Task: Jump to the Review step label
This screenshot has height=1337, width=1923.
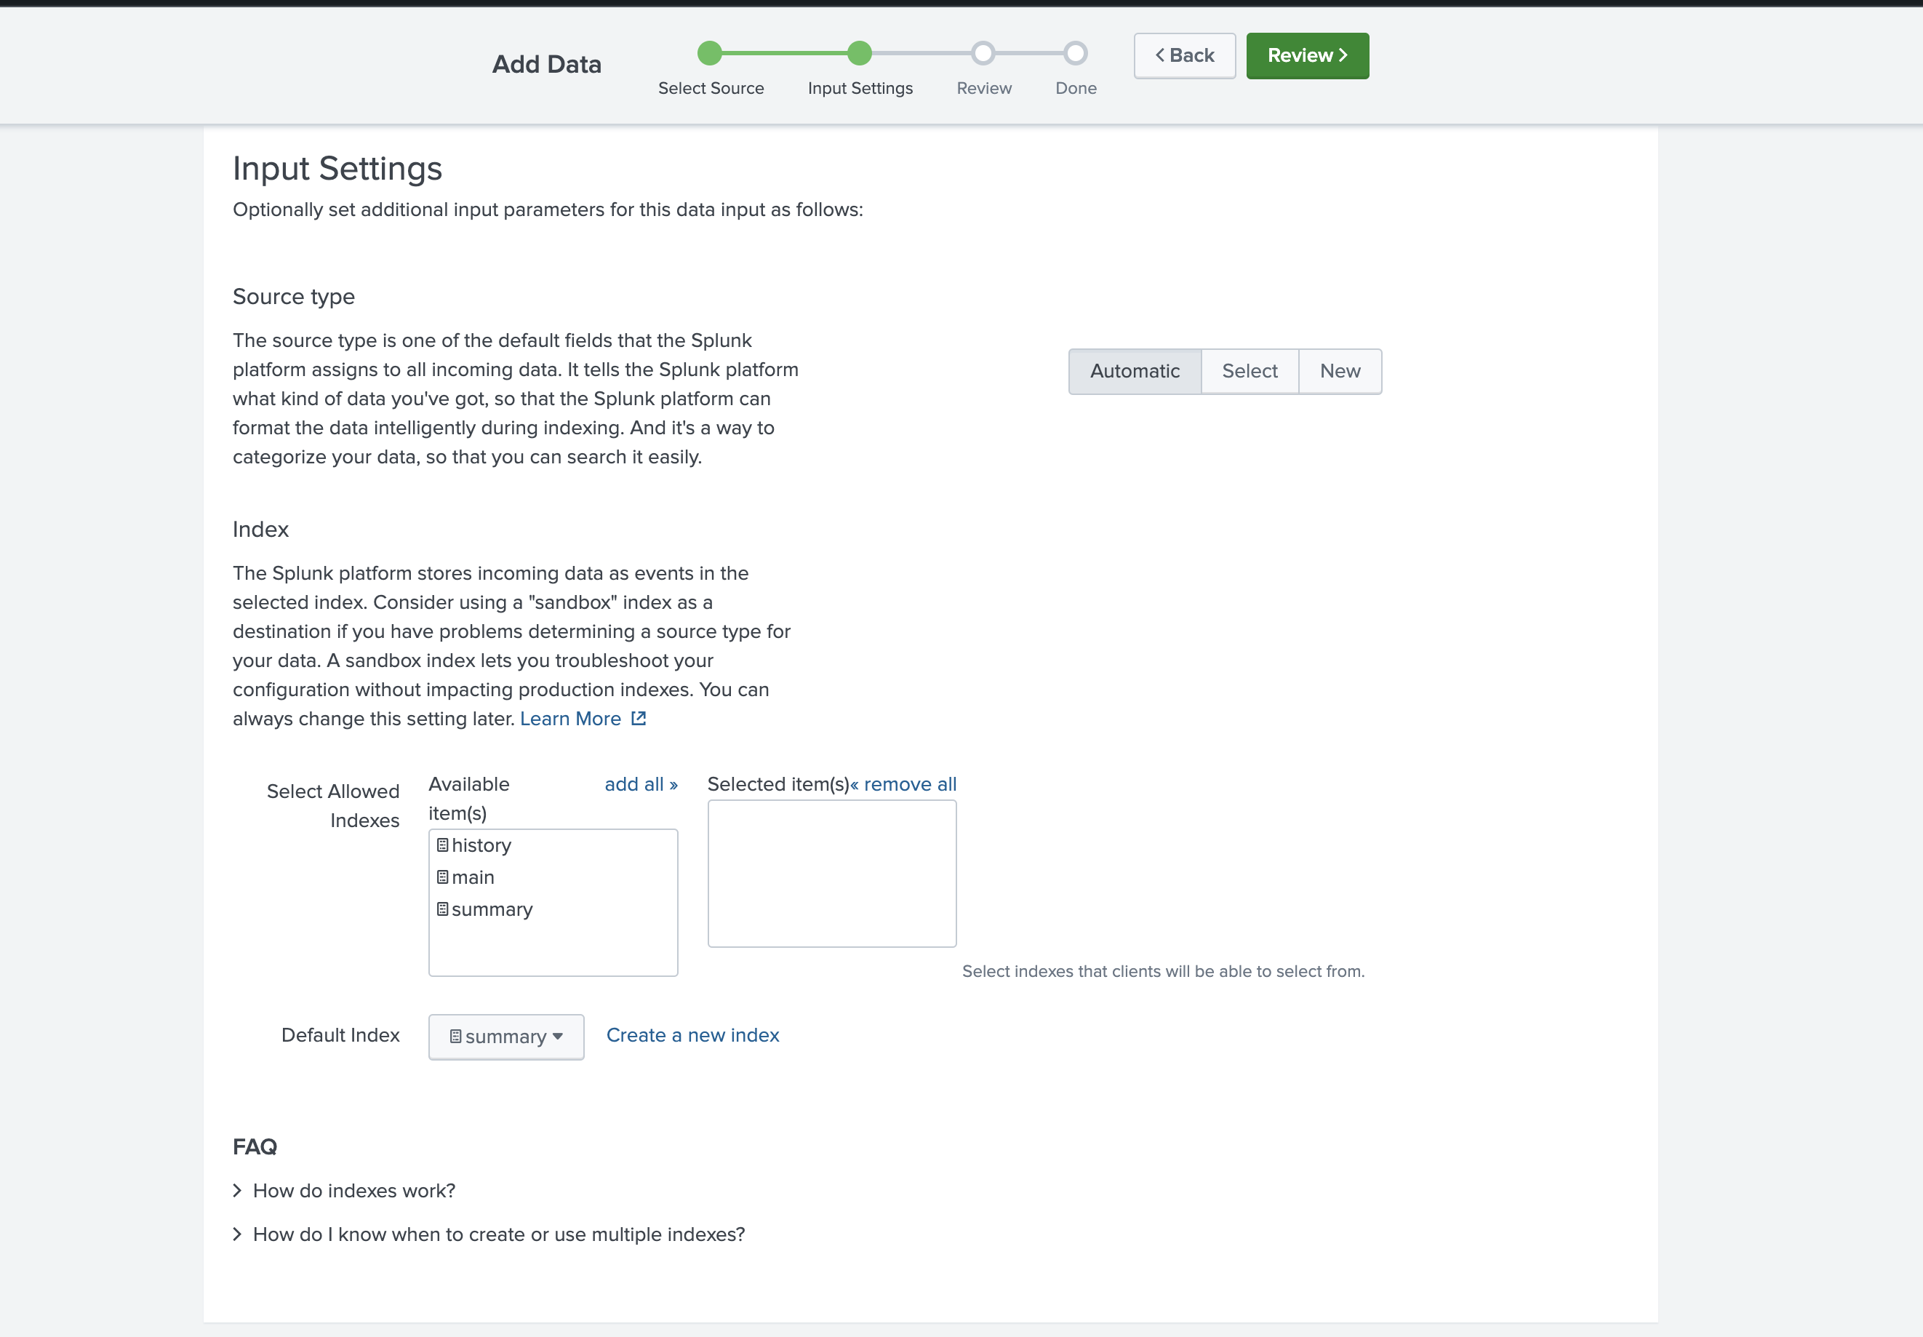Action: click(x=983, y=88)
